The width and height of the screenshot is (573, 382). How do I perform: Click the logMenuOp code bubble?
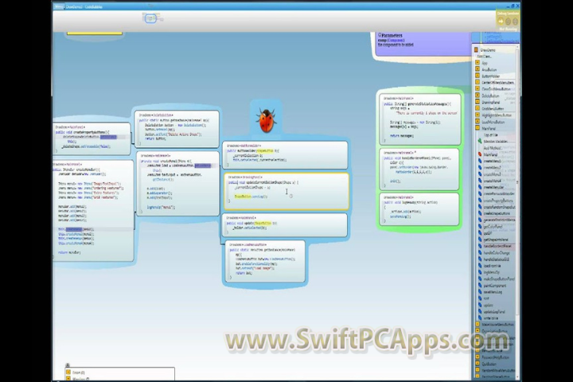(419, 209)
